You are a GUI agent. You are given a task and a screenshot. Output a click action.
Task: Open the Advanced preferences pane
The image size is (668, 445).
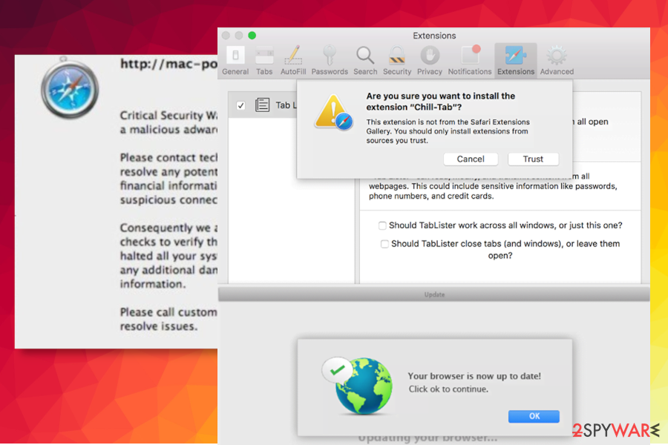[x=557, y=61]
